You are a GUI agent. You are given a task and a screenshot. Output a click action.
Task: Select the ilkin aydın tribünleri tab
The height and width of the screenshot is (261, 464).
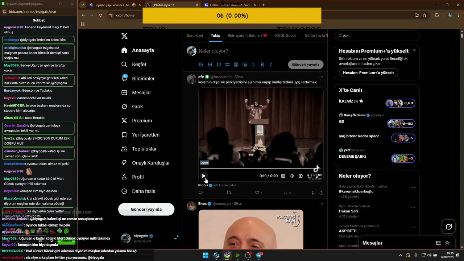tap(248, 36)
